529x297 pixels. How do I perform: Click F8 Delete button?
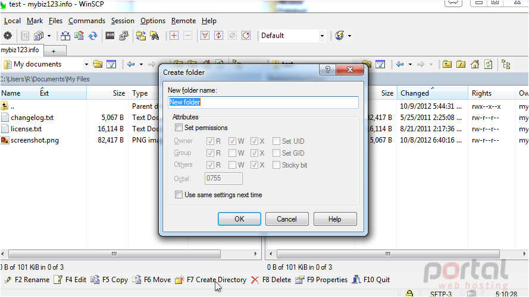point(271,280)
